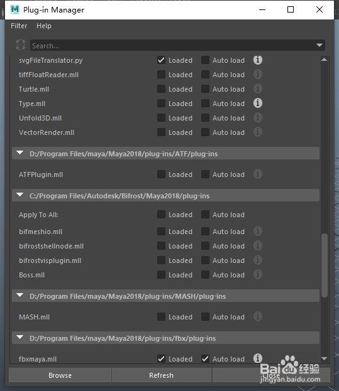
Task: Check Loaded for tiffFloatReader.mll
Action: coord(161,75)
